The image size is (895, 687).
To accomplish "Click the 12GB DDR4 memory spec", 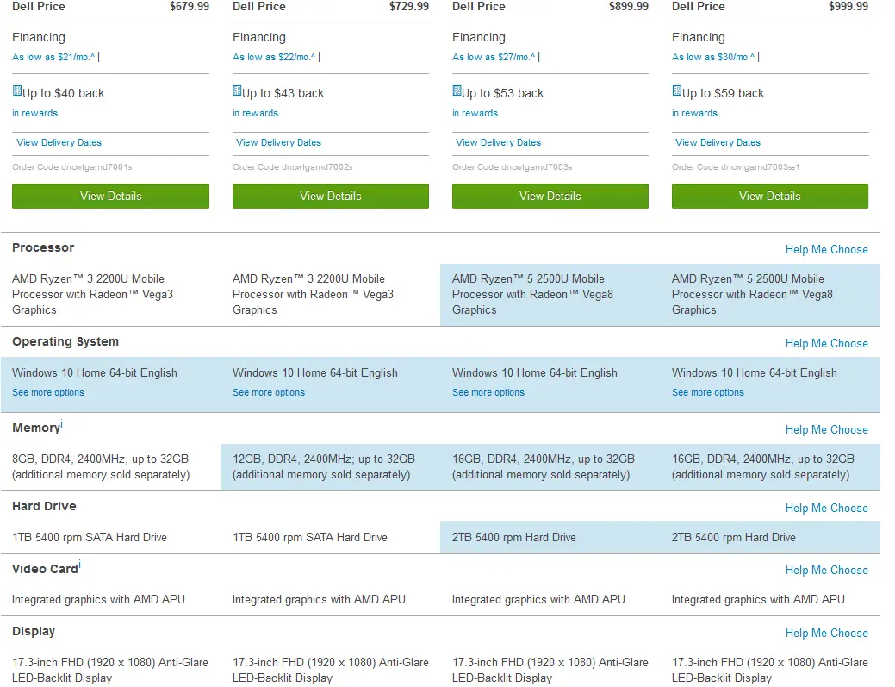I will point(324,466).
